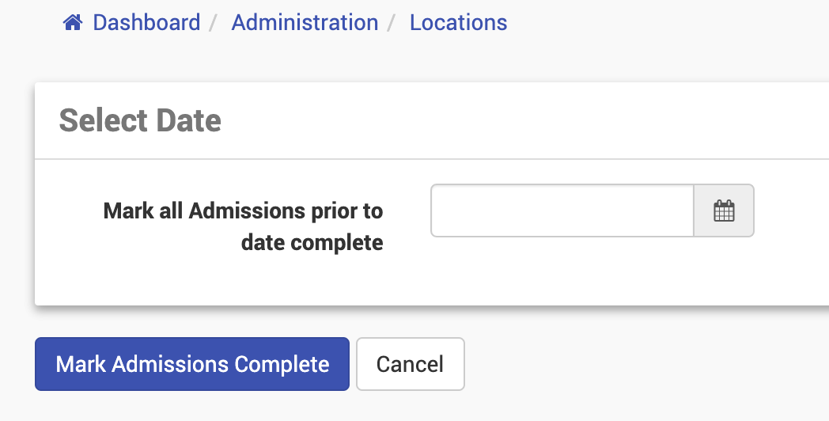Click the 'Mark all Admissions prior to date' label

pos(243,226)
